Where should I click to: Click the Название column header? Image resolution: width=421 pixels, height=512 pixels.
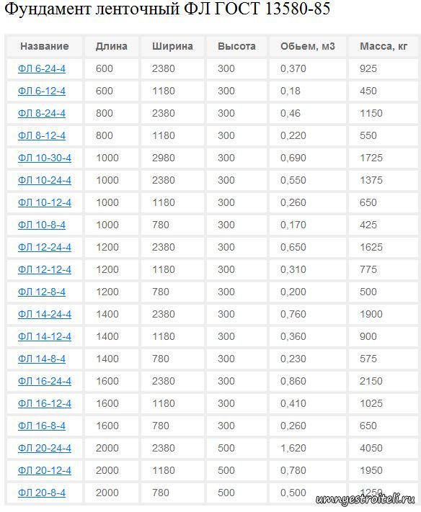click(45, 46)
